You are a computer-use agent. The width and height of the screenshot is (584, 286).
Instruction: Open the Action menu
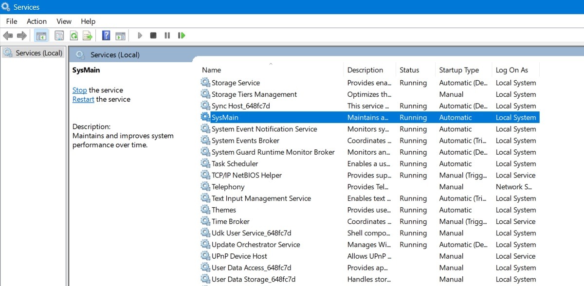(x=36, y=21)
